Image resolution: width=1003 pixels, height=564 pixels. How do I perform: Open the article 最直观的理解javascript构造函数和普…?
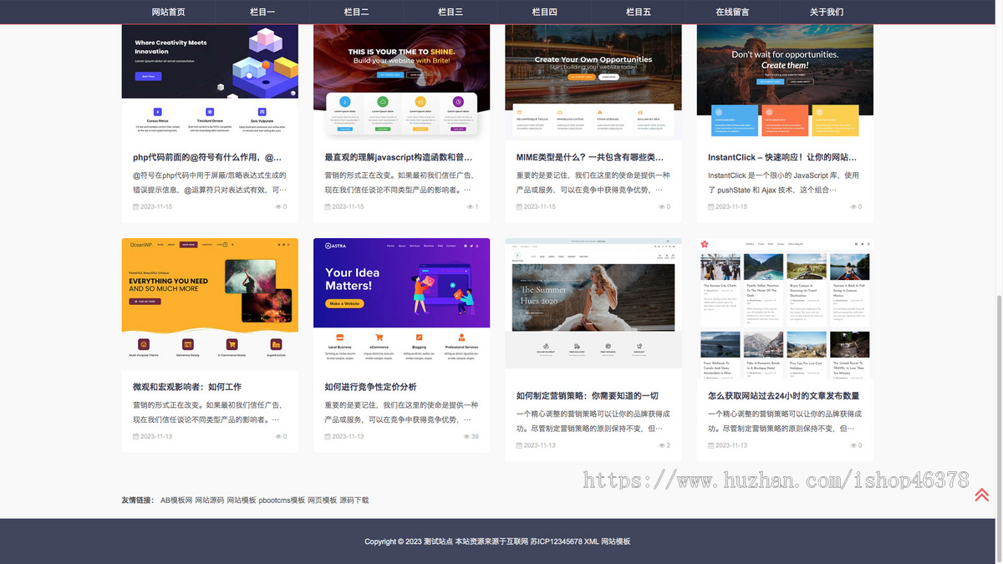point(399,157)
